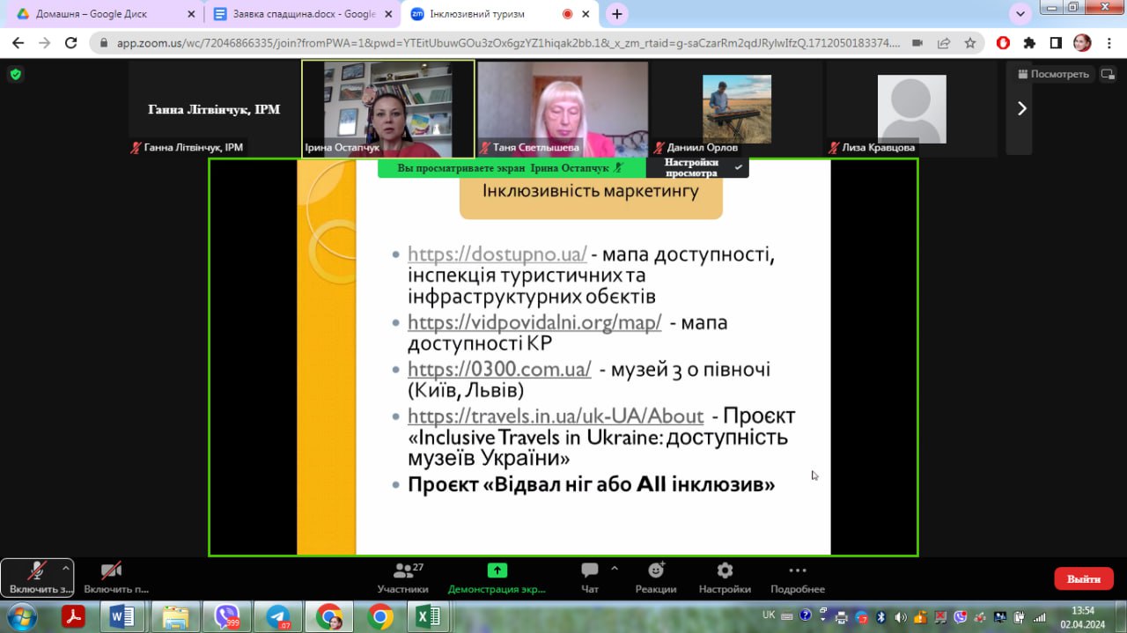Select Irina Ostapchuk's video thumbnail
This screenshot has height=633, width=1127.
tap(387, 108)
